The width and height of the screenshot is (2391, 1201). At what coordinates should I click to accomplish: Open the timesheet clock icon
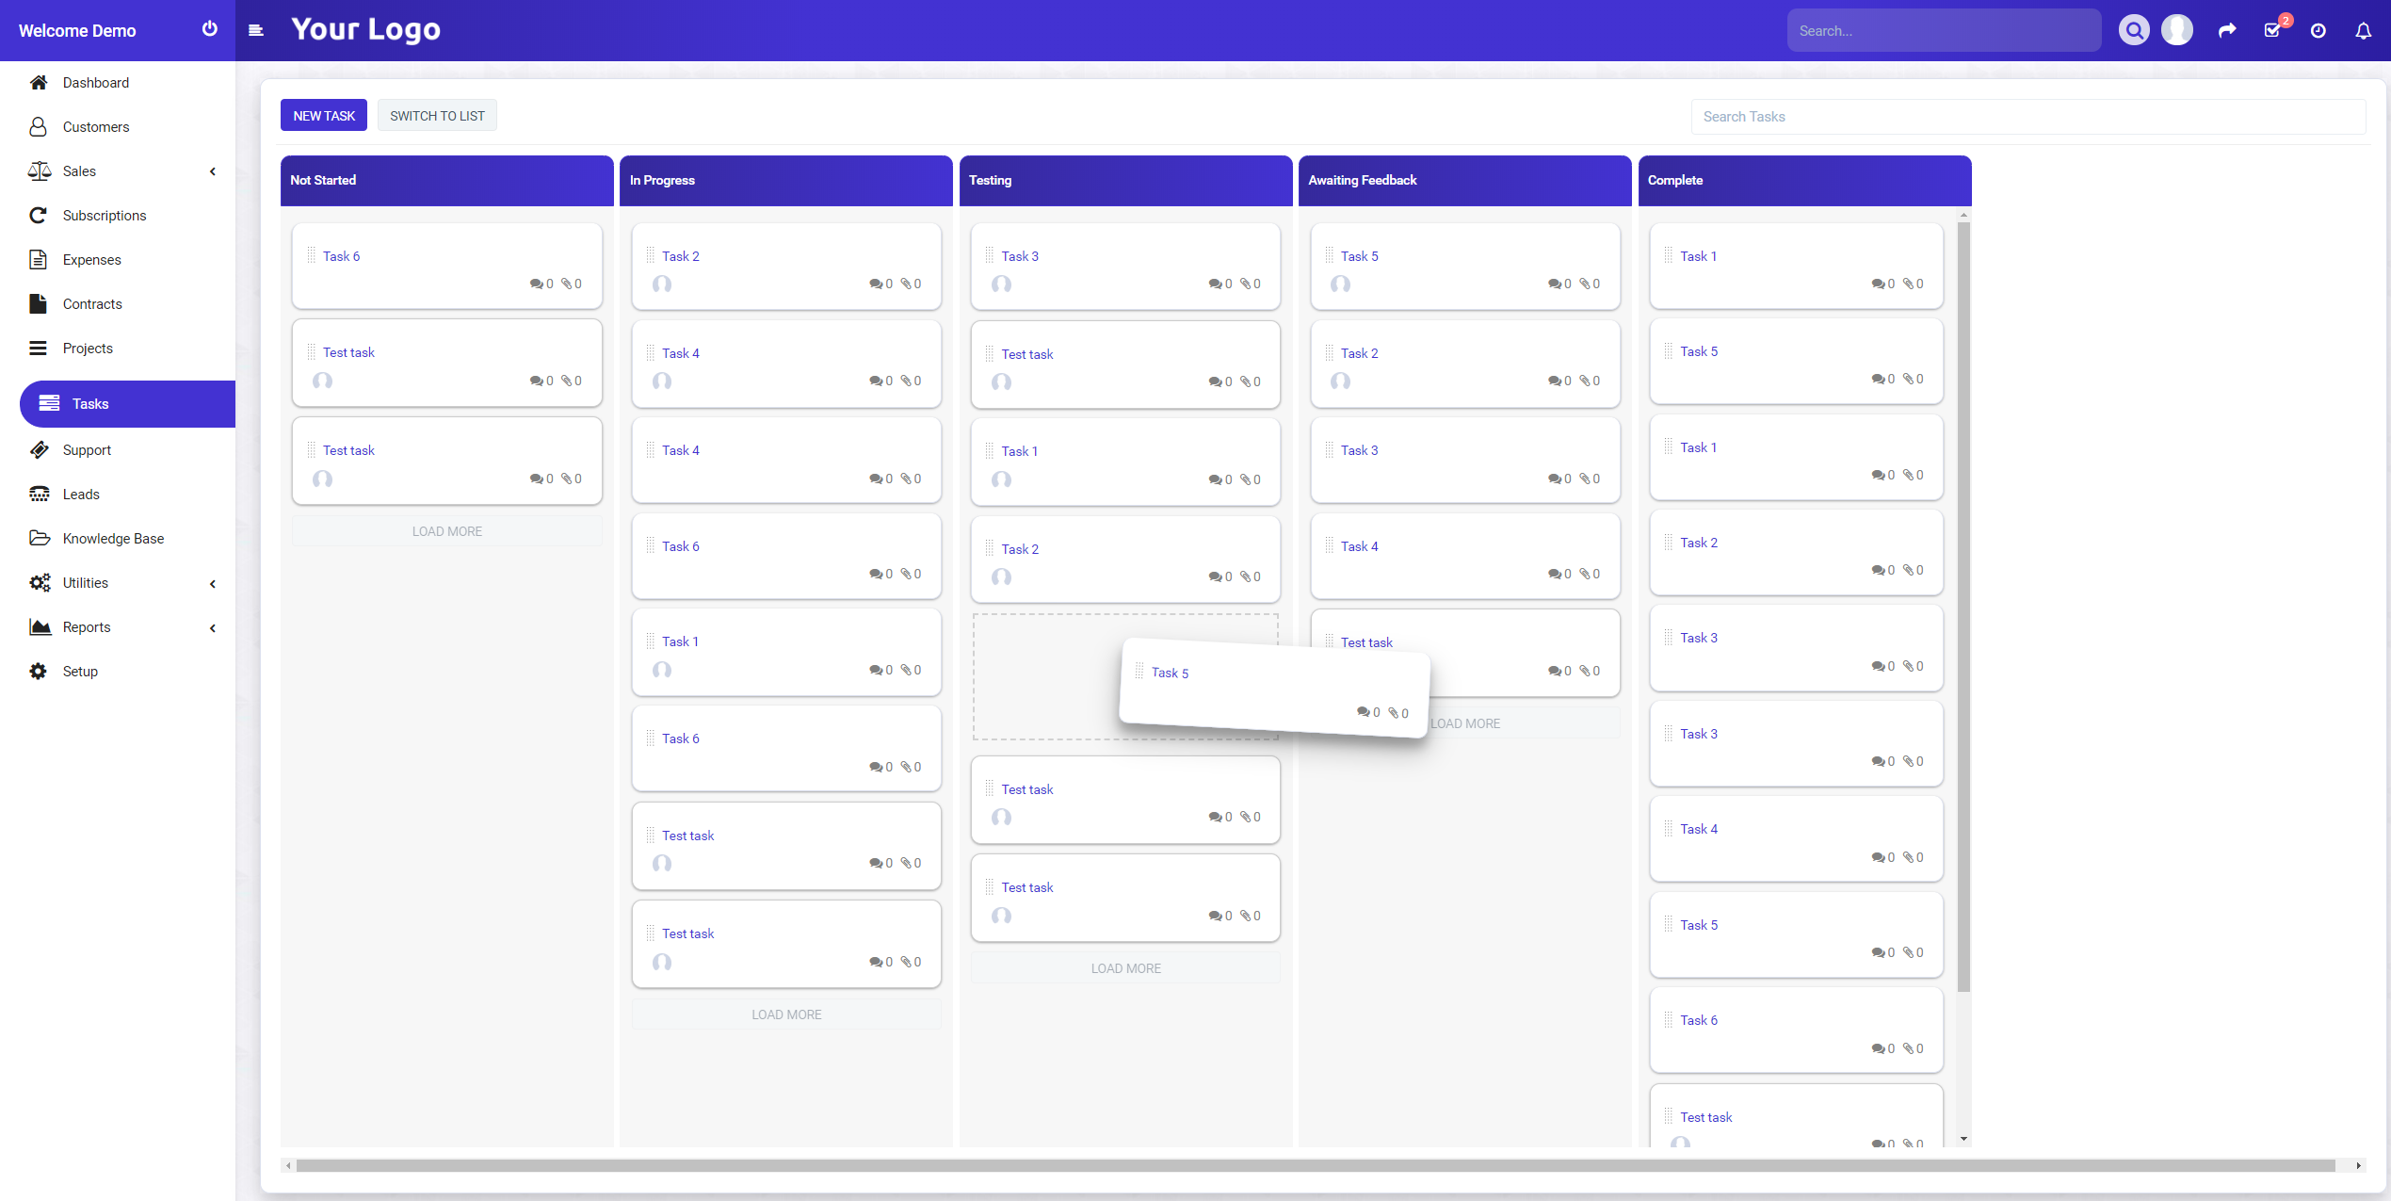pos(2318,30)
